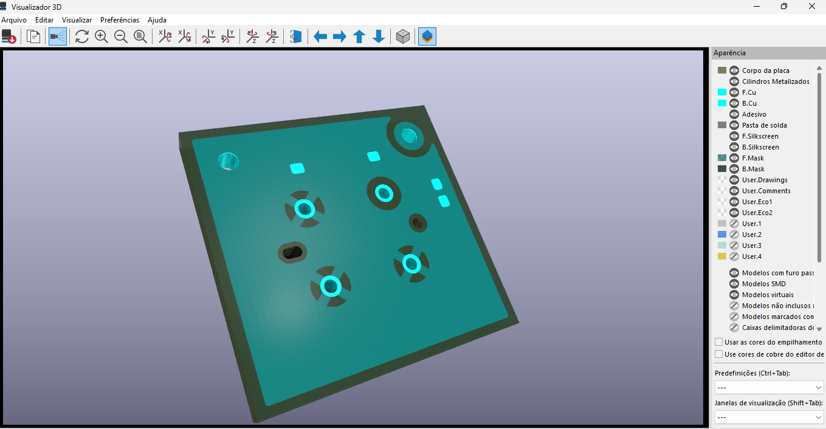Hide the B.Mask layer
The width and height of the screenshot is (826, 429).
coord(734,169)
